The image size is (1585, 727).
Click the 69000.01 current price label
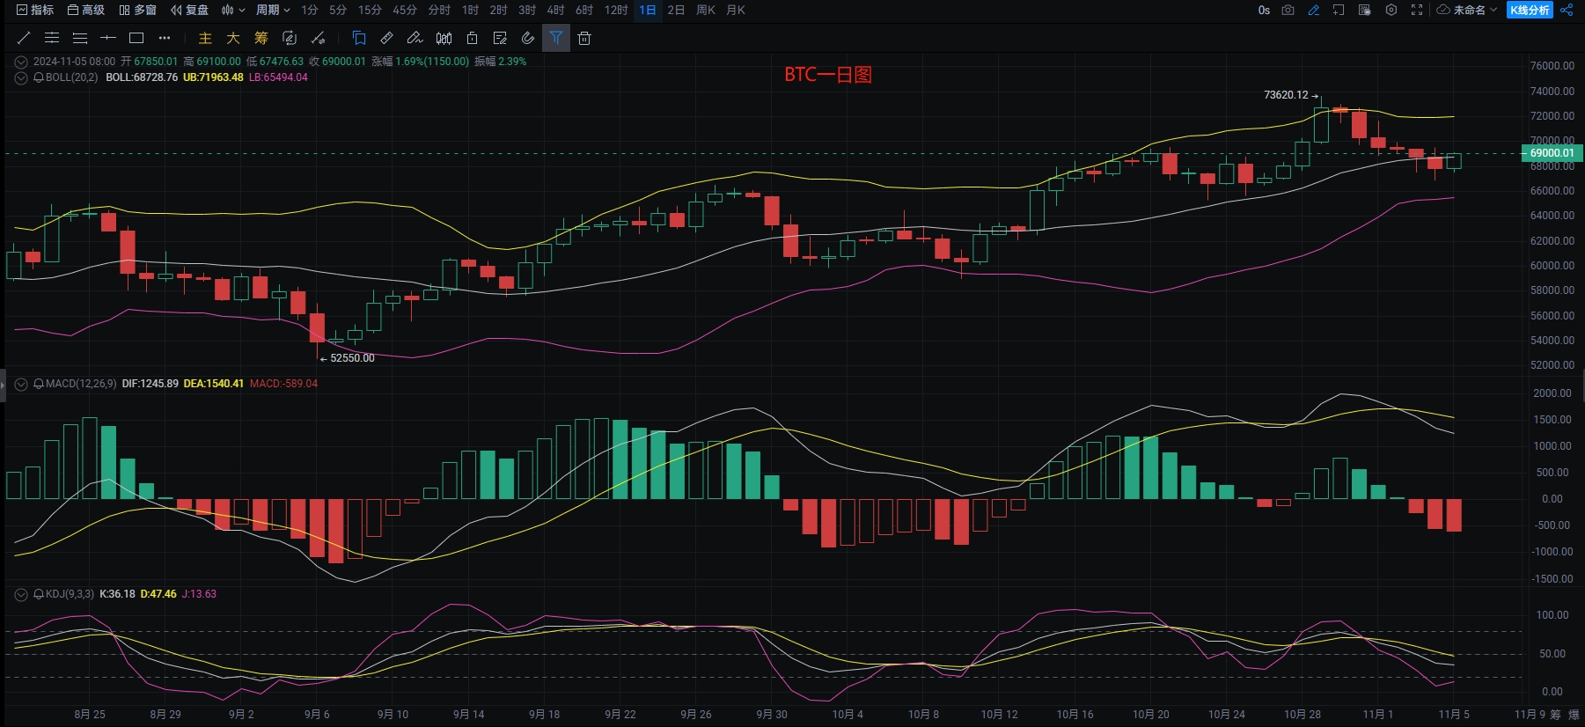pos(1552,153)
